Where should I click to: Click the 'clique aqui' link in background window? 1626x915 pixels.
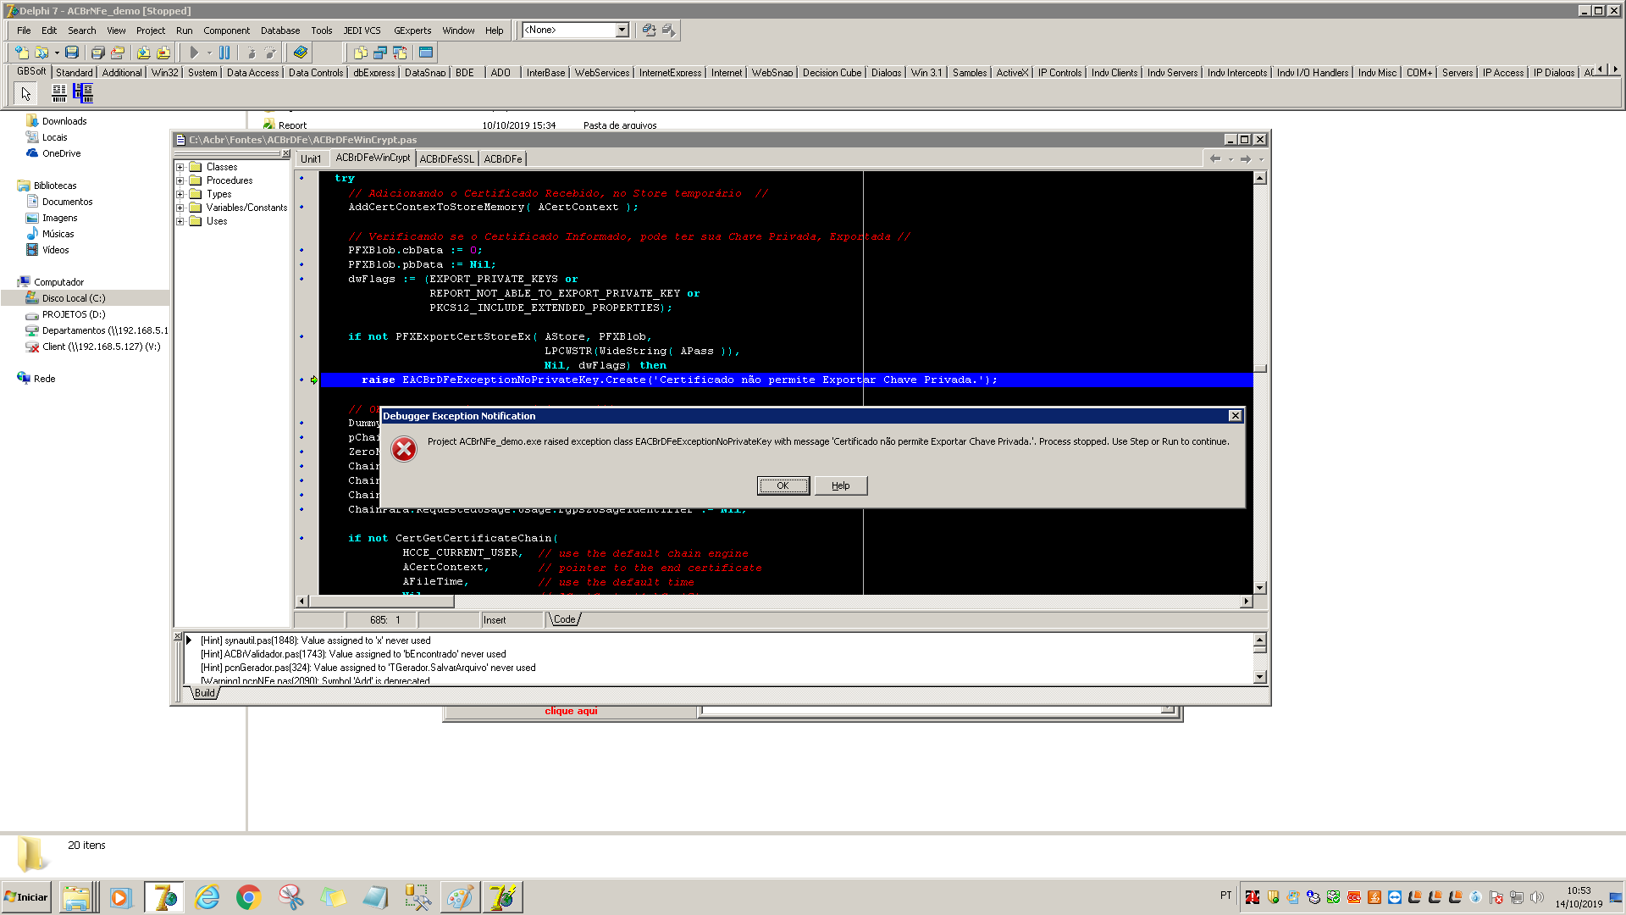coord(571,711)
